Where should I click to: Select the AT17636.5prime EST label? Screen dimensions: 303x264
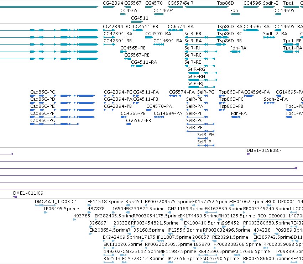[x=252, y=252]
